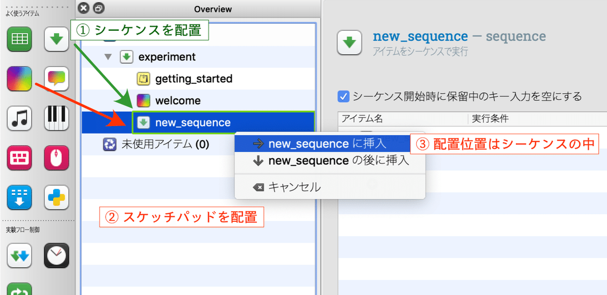Select the welcome sketchpad in Overview

click(178, 100)
